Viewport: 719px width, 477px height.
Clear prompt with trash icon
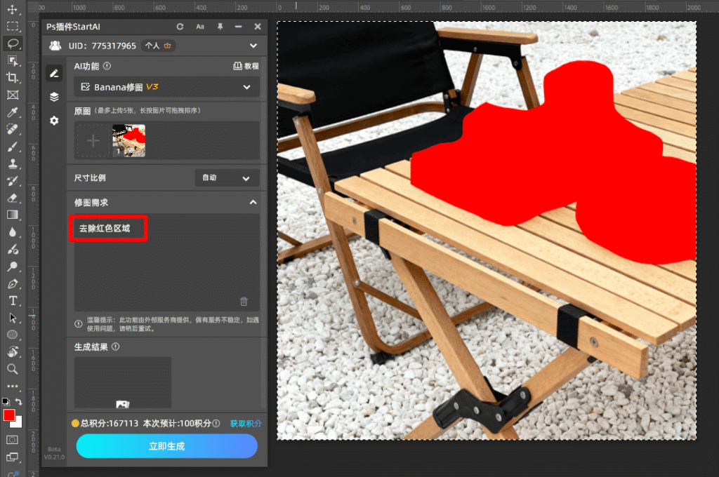[x=244, y=302]
